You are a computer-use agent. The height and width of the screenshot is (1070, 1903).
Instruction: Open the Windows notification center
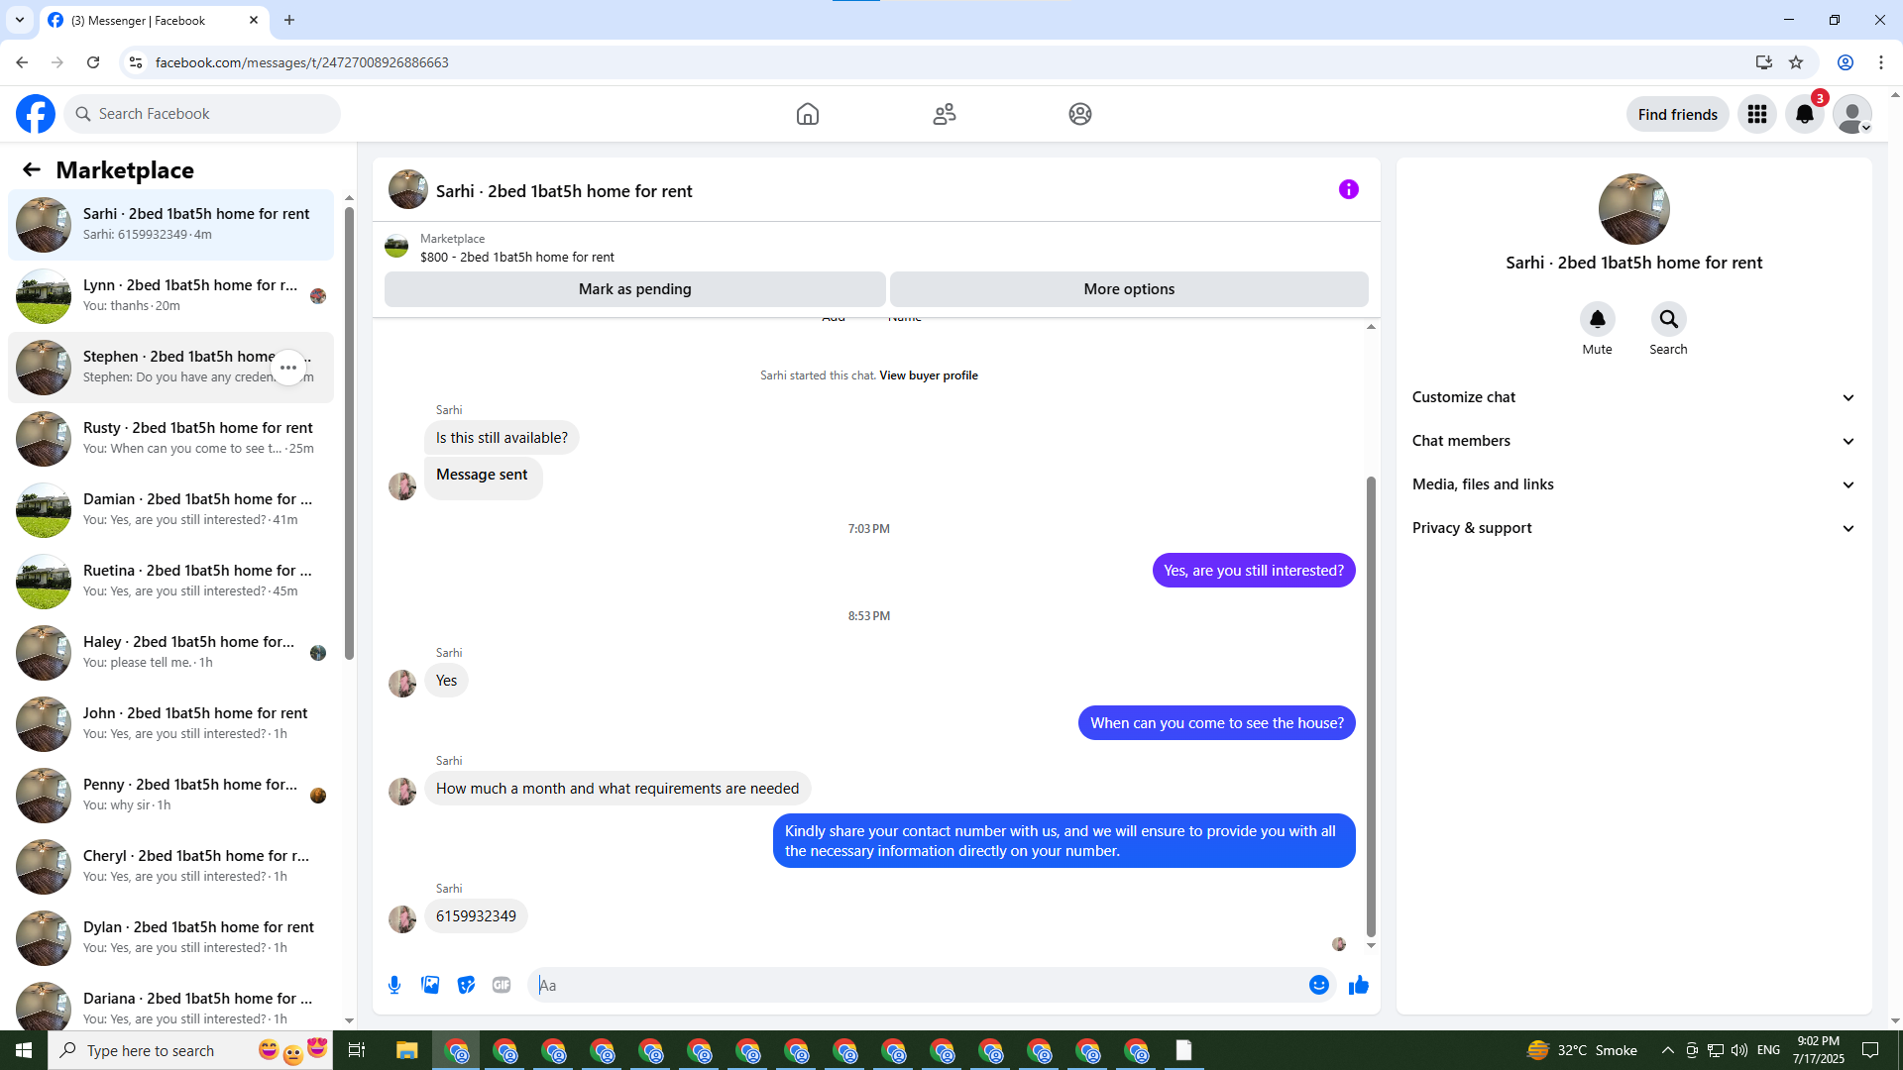(x=1870, y=1050)
